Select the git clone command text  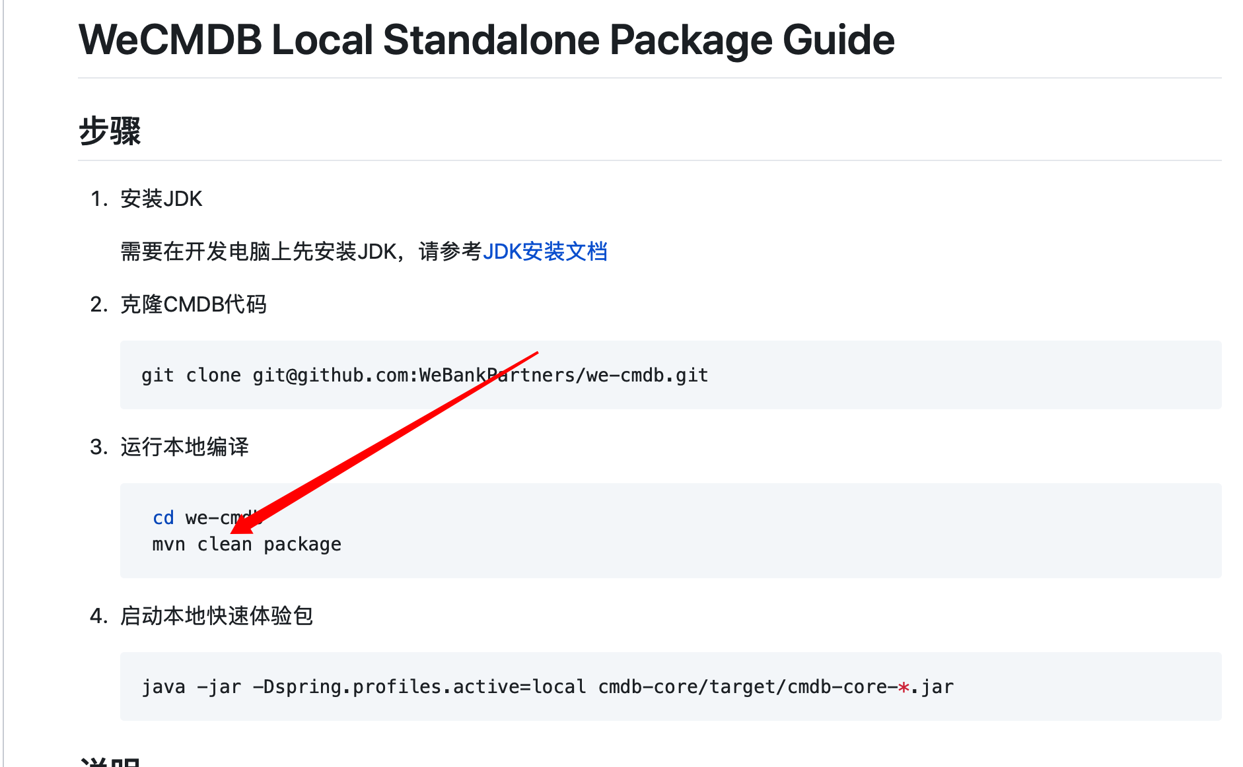tap(425, 374)
